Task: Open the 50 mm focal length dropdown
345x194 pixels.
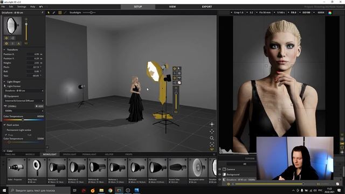Action: (x=264, y=13)
